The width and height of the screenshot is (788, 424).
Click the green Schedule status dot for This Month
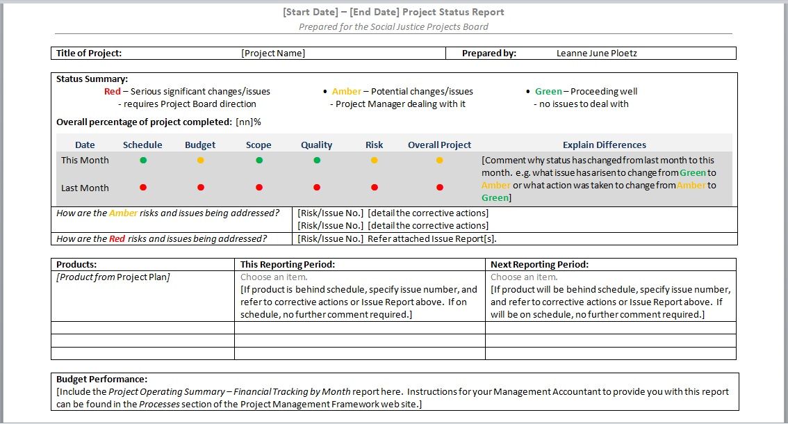coord(143,160)
